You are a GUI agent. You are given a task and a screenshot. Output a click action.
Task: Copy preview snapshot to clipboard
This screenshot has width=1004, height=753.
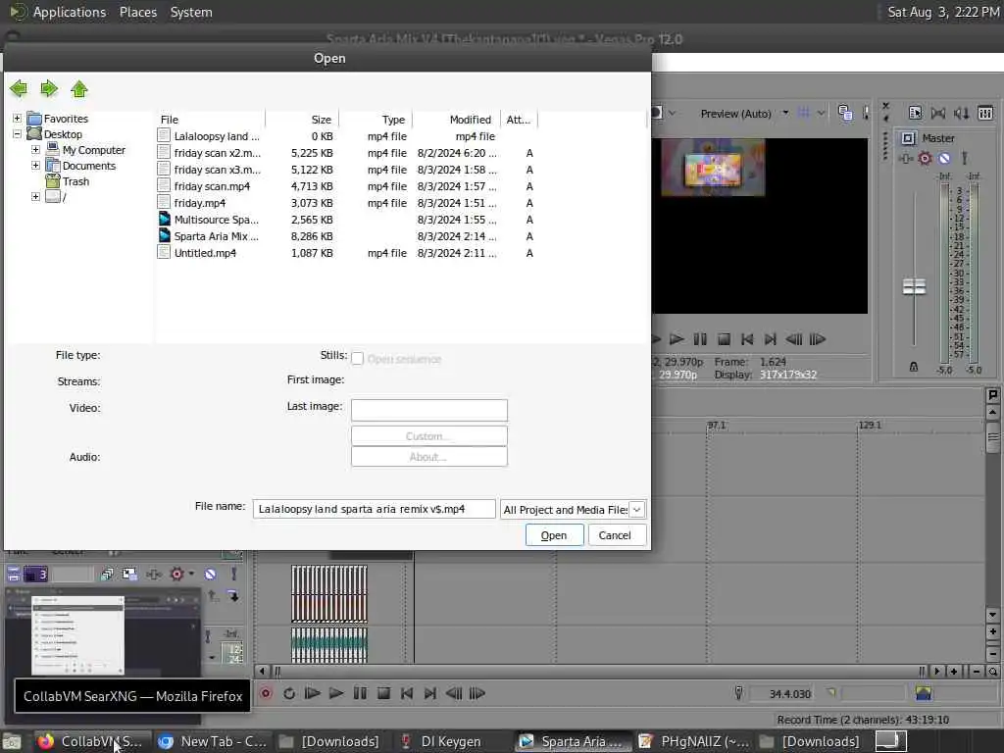[845, 114]
